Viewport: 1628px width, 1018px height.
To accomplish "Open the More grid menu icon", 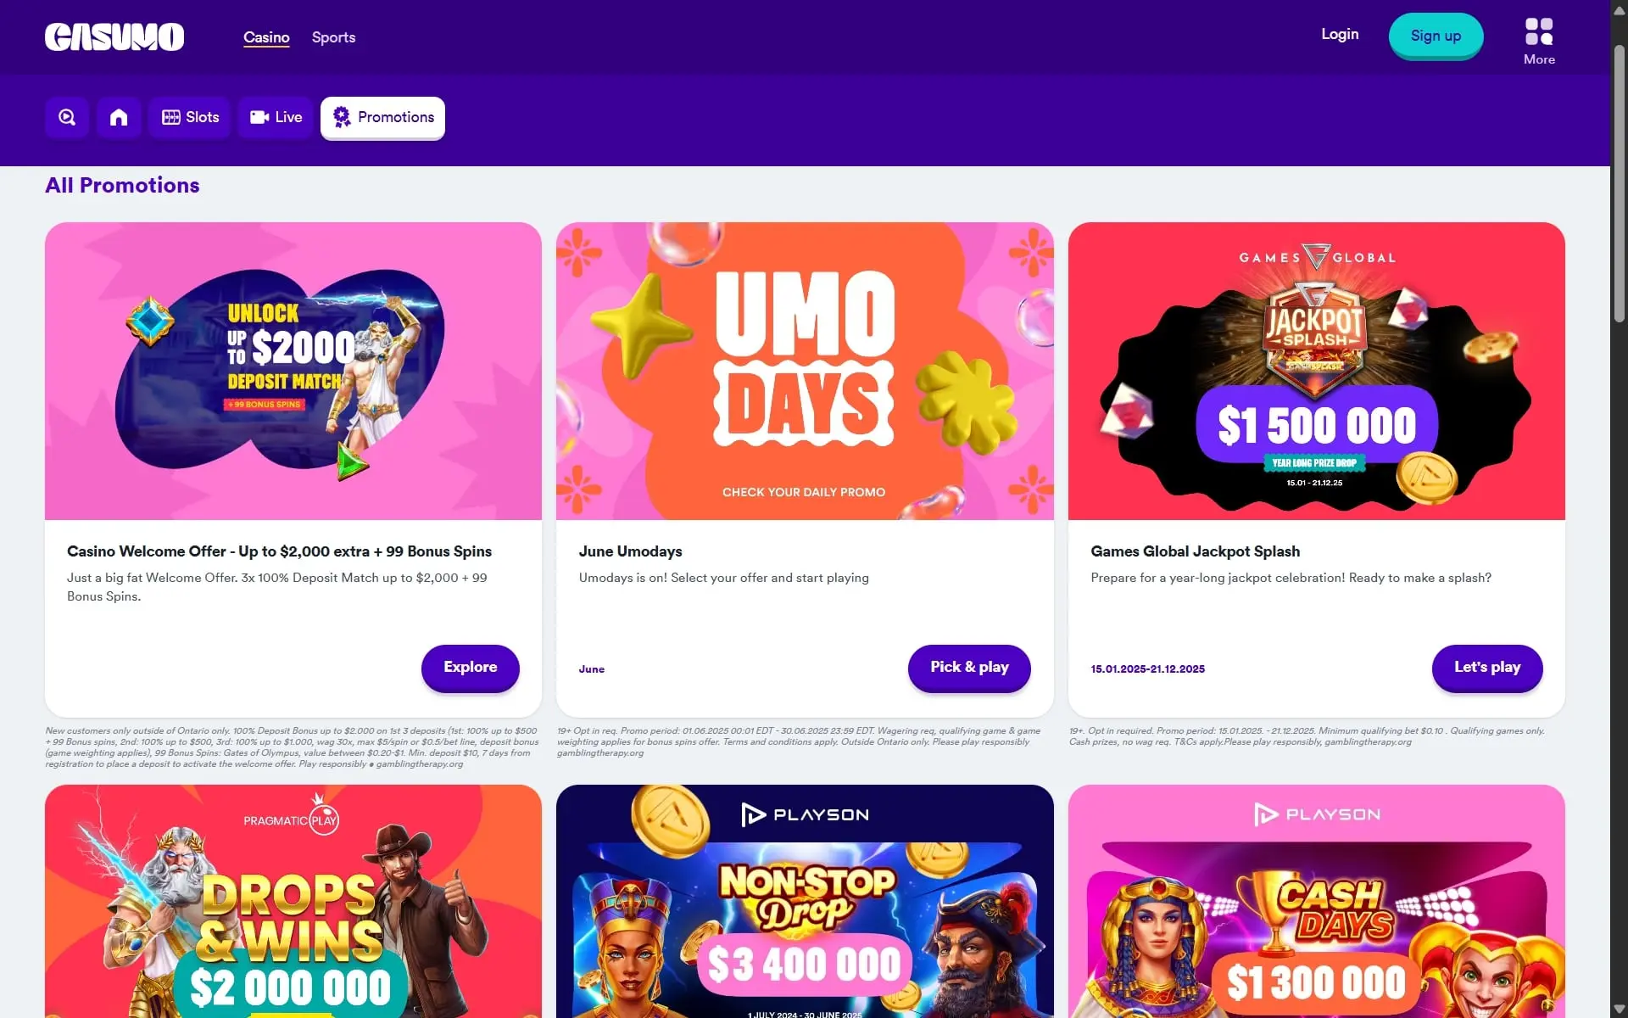I will click(1539, 42).
